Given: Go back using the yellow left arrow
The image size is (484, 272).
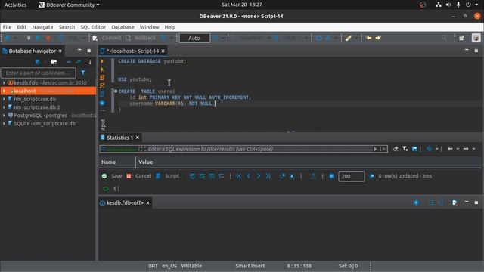Looking at the screenshot, I should click(x=368, y=38).
